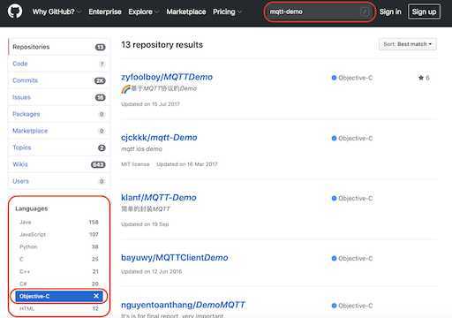Filter by Python language

point(59,246)
